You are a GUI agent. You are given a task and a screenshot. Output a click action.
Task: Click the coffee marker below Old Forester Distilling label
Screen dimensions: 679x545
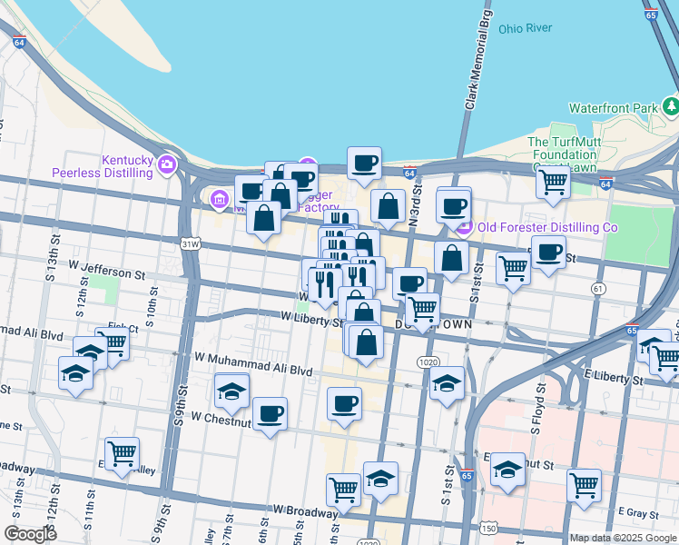click(548, 253)
